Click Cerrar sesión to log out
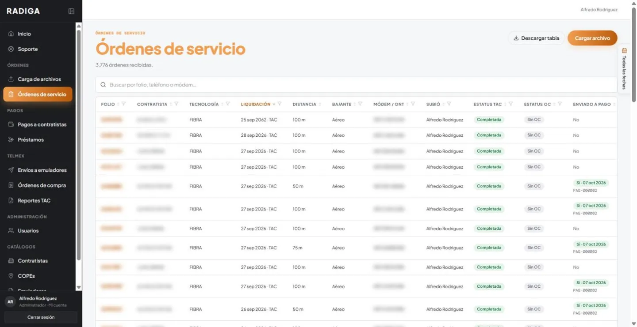Screen dimensions: 637x327 click(x=41, y=317)
